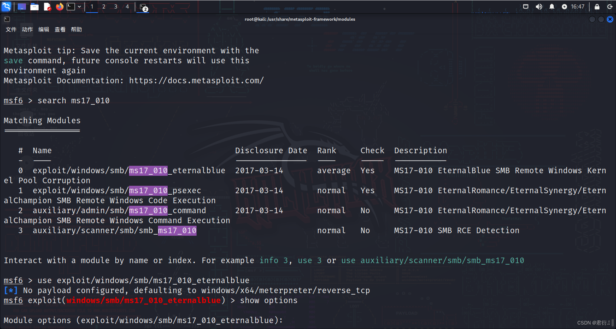This screenshot has height=329, width=616.
Task: Click exploit/windows/smb/ms17_010_eternalblue in row 0
Action: point(129,171)
